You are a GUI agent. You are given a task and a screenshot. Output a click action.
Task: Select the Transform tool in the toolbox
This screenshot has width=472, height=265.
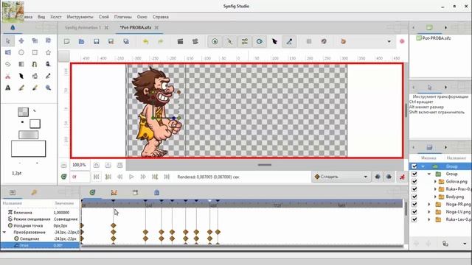pos(8,40)
